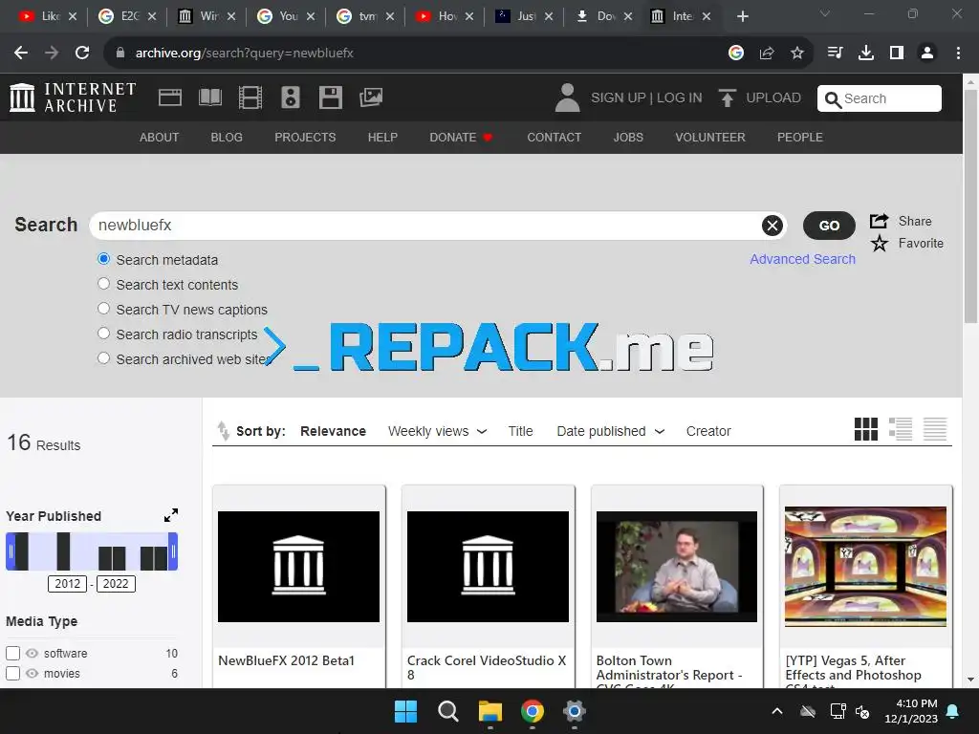Clear the newbluefx search query
979x734 pixels.
click(772, 226)
